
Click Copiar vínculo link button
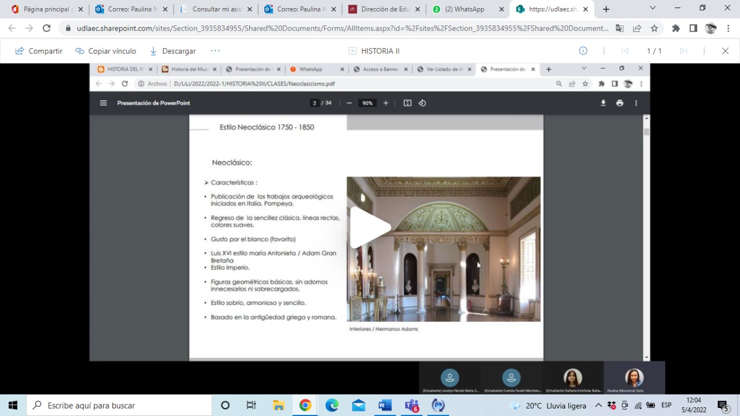click(106, 51)
